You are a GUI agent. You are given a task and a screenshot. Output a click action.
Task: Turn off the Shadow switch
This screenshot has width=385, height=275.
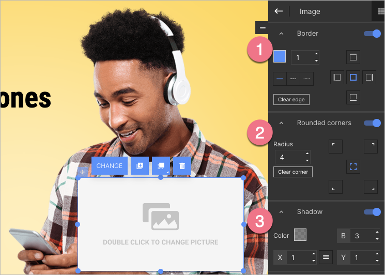coord(372,212)
